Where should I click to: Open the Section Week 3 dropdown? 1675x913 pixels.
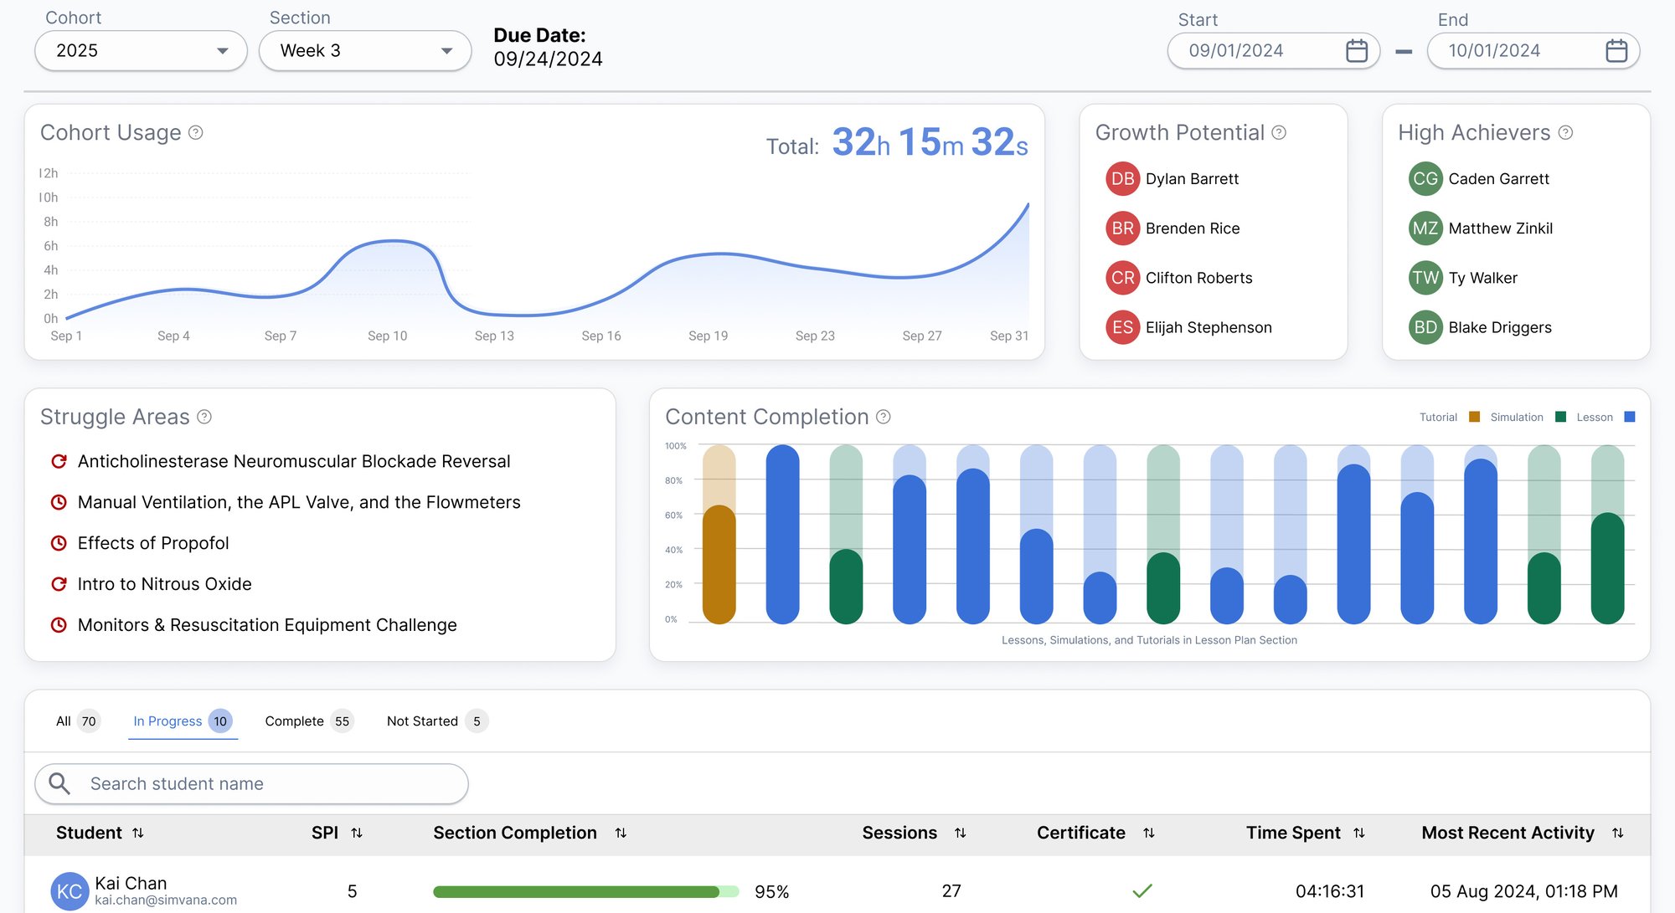point(365,51)
